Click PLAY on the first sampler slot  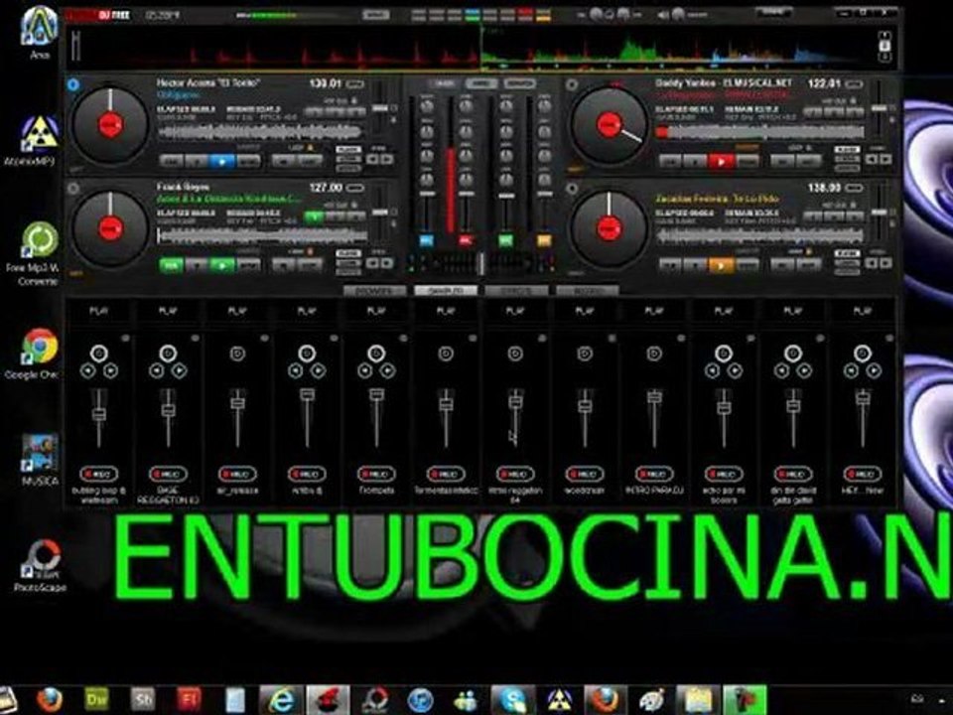pos(99,311)
